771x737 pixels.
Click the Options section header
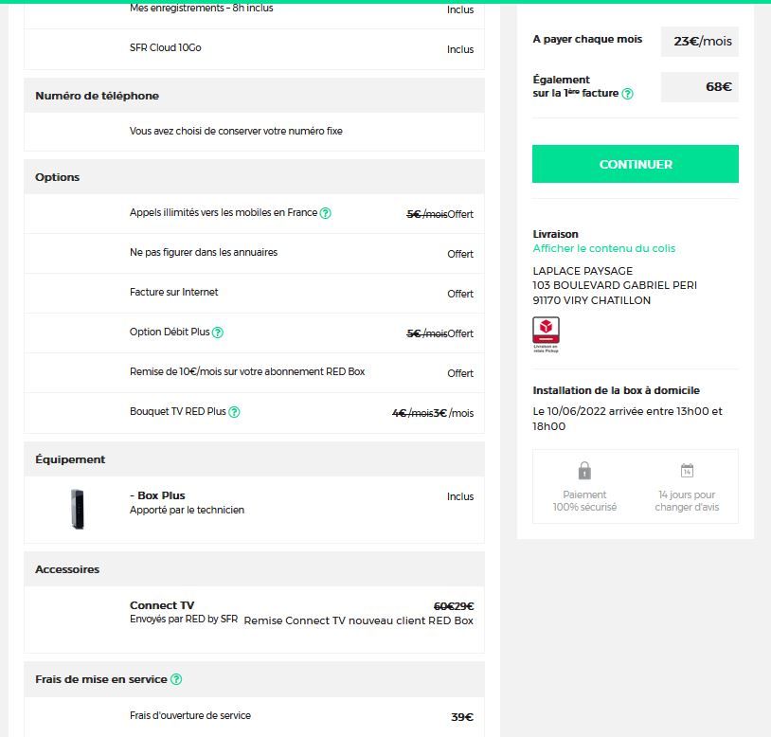pyautogui.click(x=58, y=177)
